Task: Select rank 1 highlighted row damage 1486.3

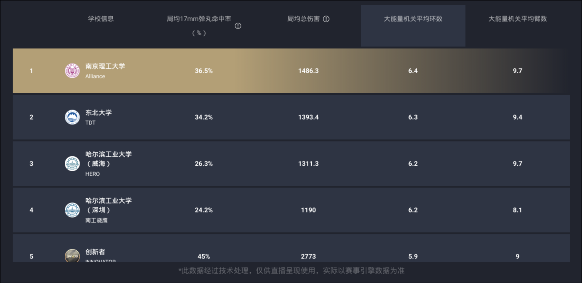Action: 308,71
